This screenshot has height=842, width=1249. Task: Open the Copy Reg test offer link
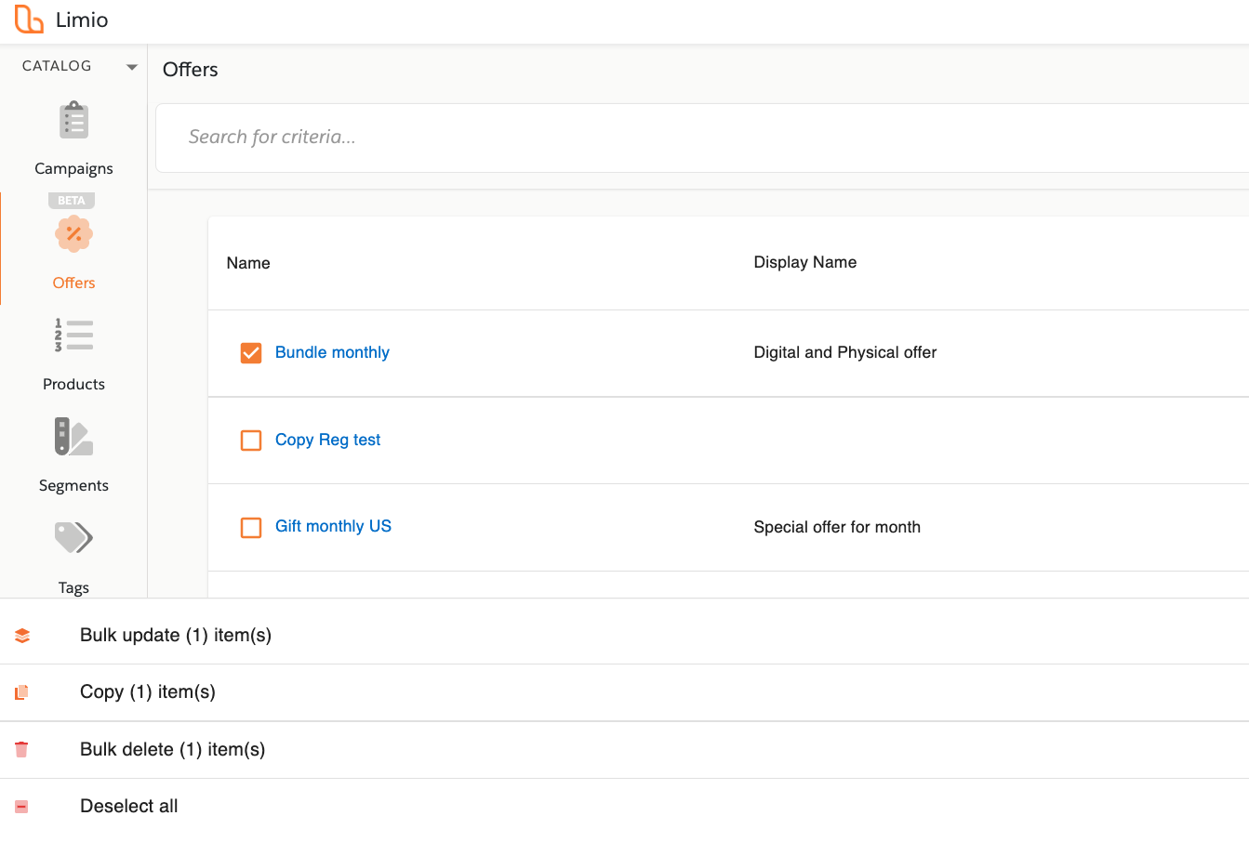point(327,440)
